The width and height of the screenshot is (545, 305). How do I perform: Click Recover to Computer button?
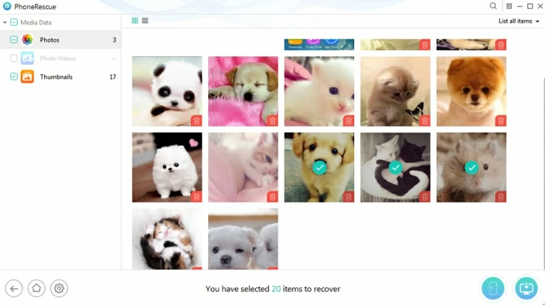coord(526,288)
